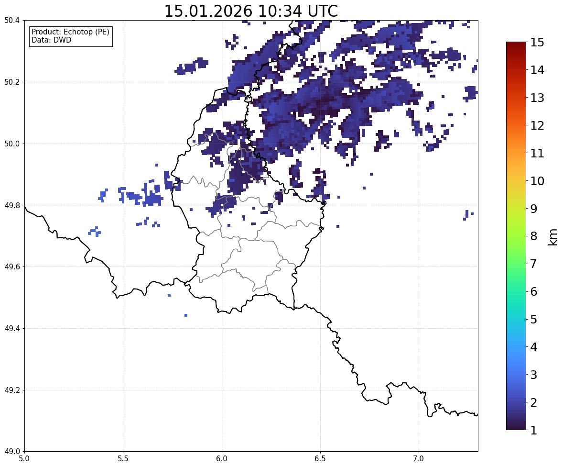Click the '13' colorbar tick label
The height and width of the screenshot is (467, 563).
537,98
